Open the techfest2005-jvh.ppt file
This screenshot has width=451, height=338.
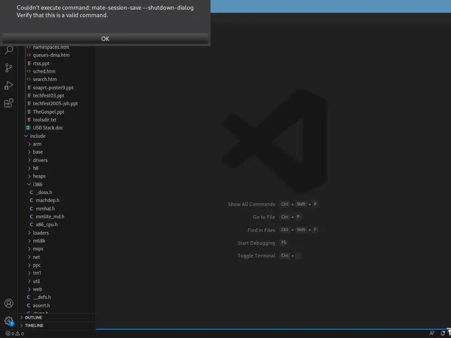pyautogui.click(x=57, y=103)
